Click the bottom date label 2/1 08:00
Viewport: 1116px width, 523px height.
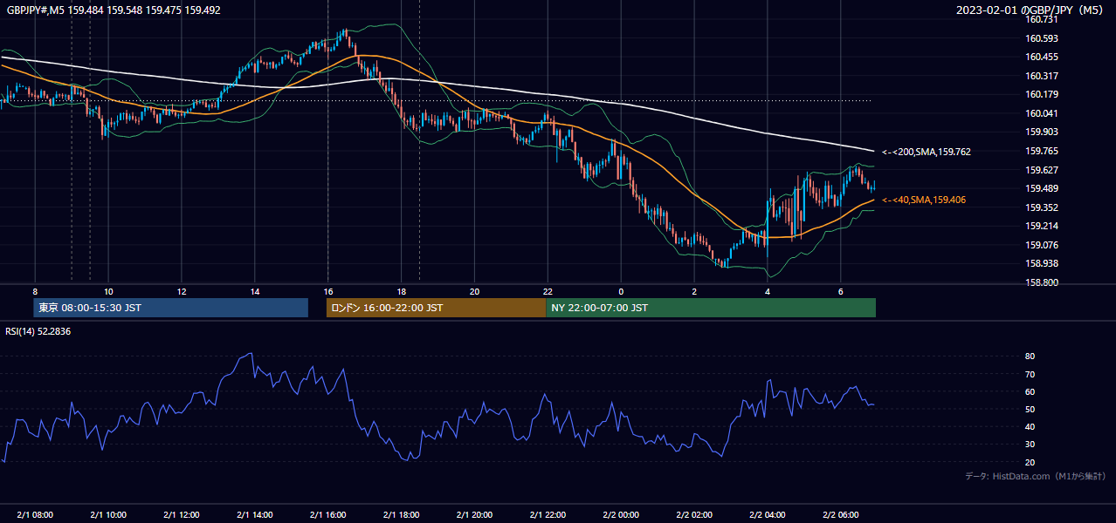(x=35, y=514)
